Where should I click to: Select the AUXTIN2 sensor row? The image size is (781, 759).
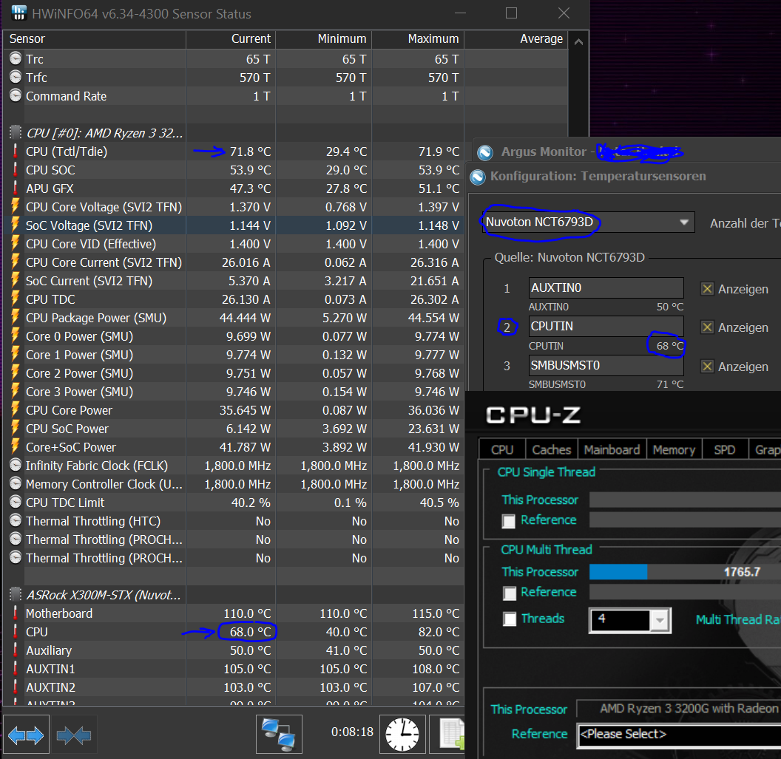(x=234, y=687)
